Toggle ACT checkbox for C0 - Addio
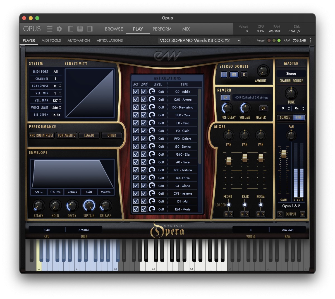The image size is (335, 299). (136, 91)
